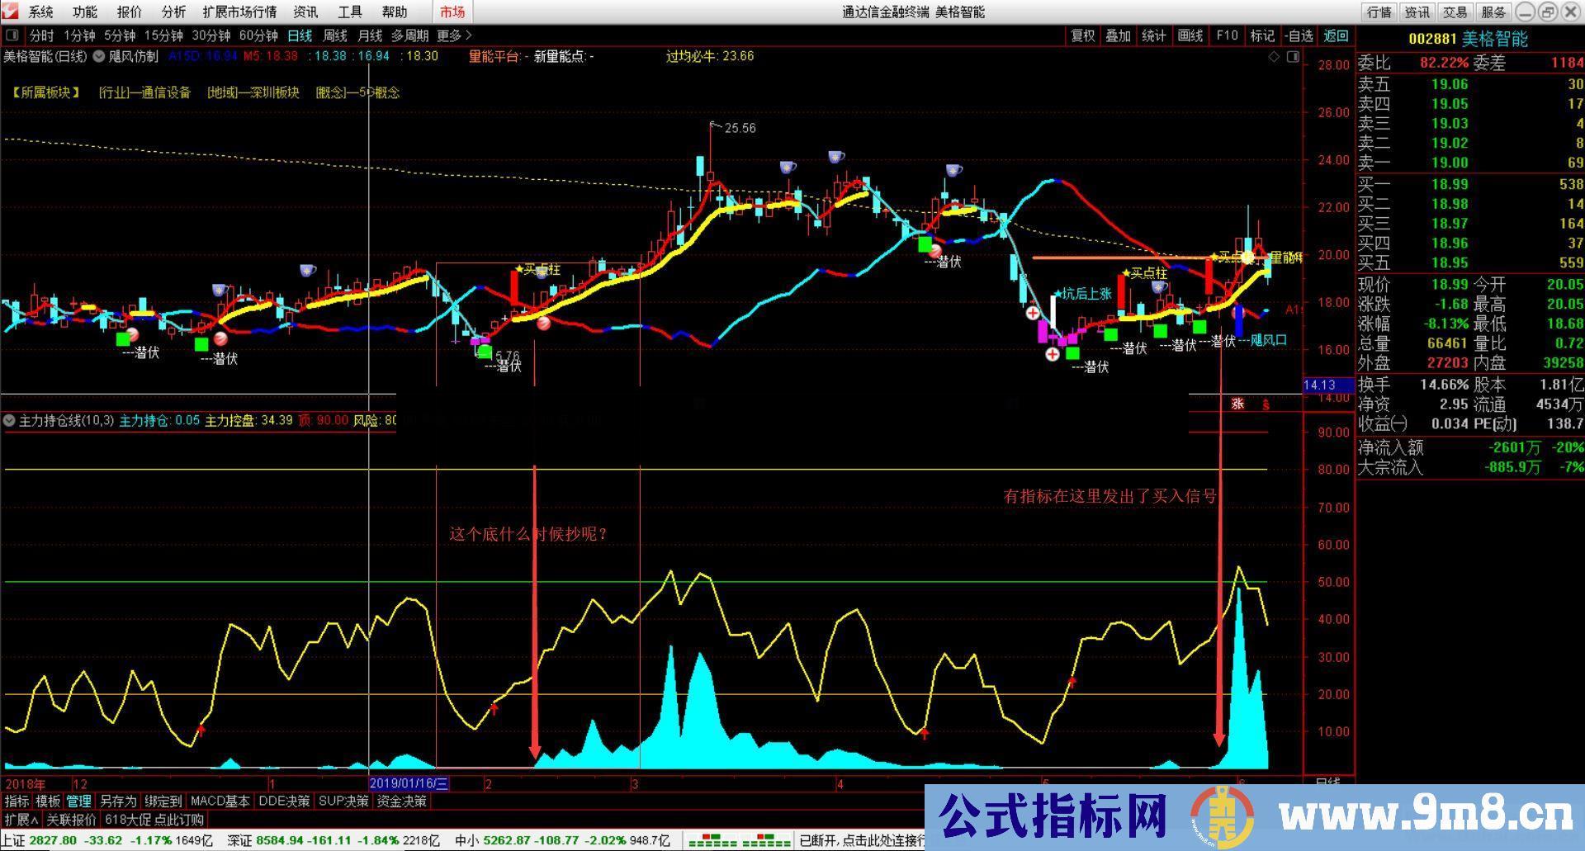
Task: Click the 上证 index status entry
Action: tap(107, 840)
